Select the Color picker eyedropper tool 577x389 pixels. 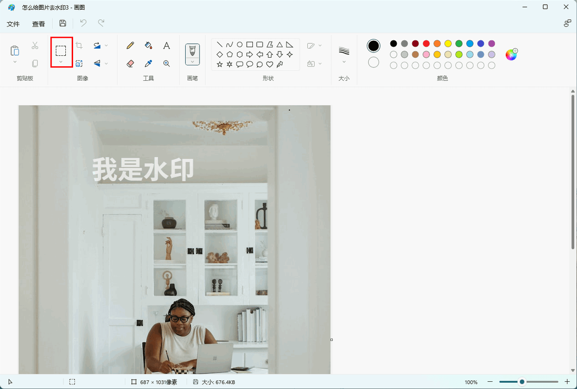tap(149, 63)
